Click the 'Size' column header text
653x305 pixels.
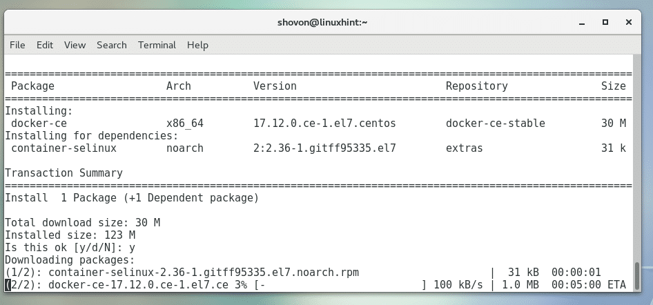coord(614,86)
